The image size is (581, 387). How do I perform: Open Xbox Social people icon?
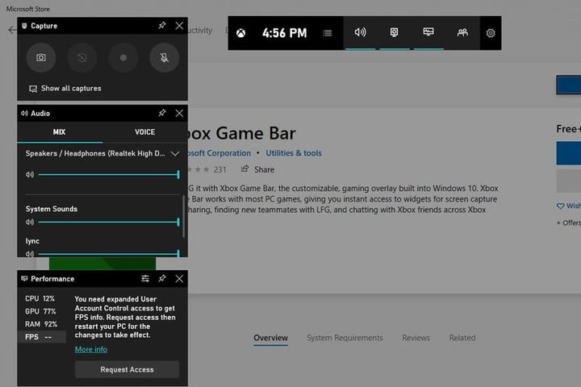(x=462, y=32)
